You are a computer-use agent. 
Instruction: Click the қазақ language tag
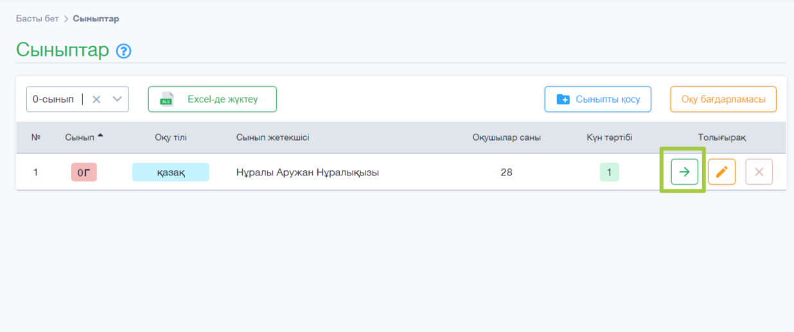[x=170, y=172]
